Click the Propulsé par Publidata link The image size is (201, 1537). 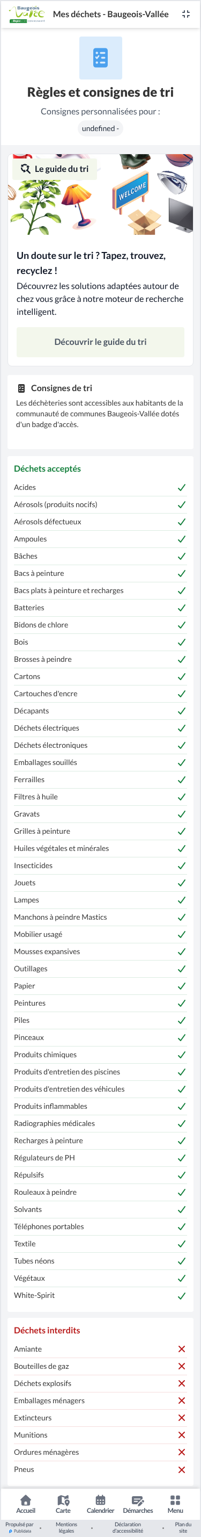coord(20,1527)
